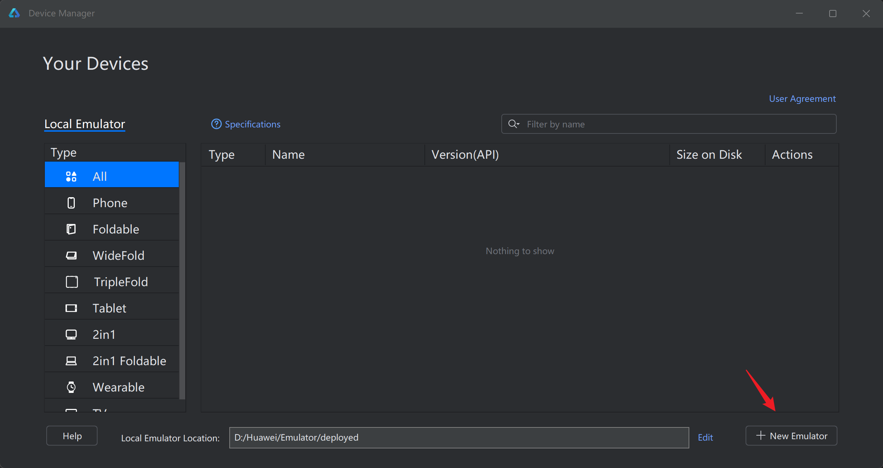Click the device type list scrollbar
Screen dimensions: 883x468
point(182,281)
